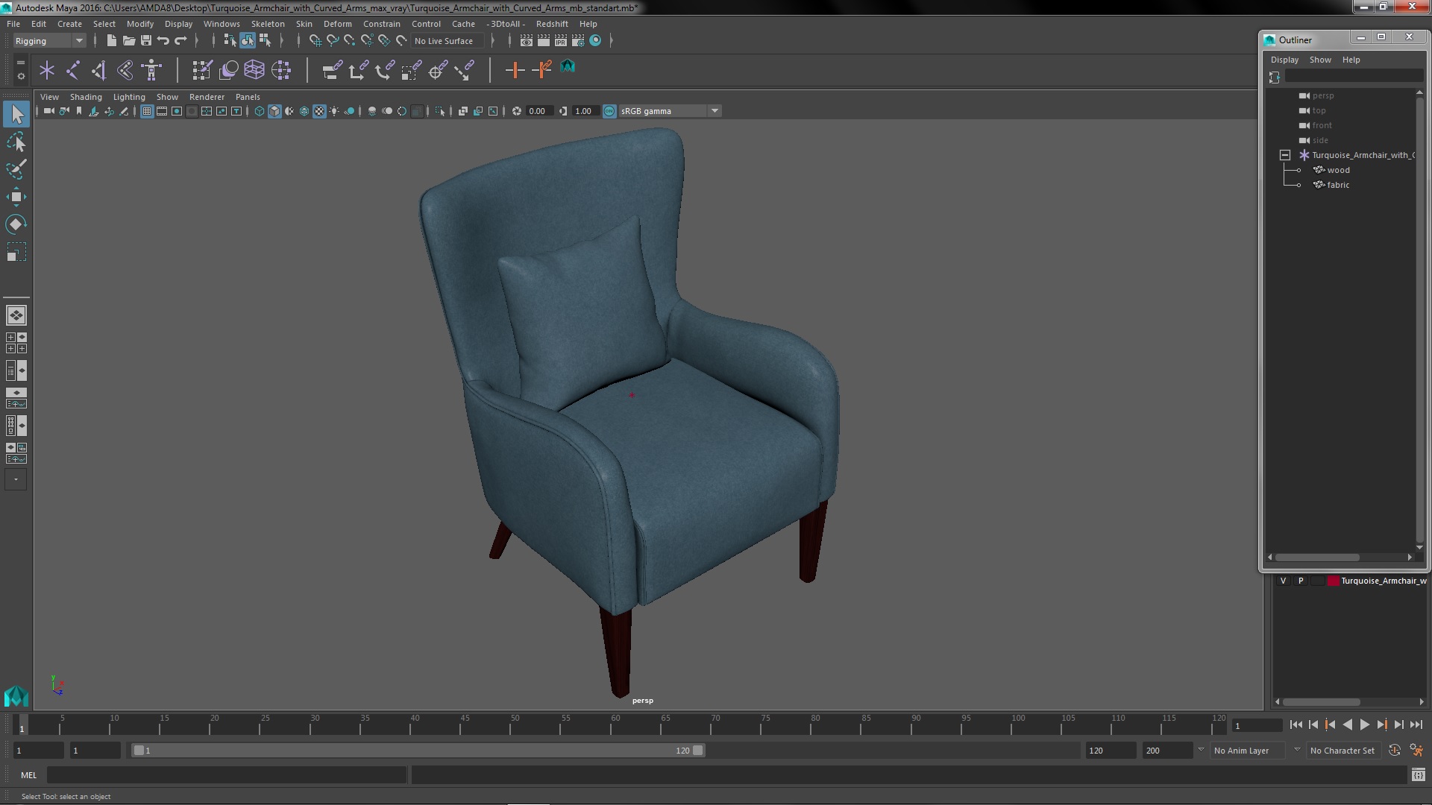Play the animation forward
1432x805 pixels.
1364,724
